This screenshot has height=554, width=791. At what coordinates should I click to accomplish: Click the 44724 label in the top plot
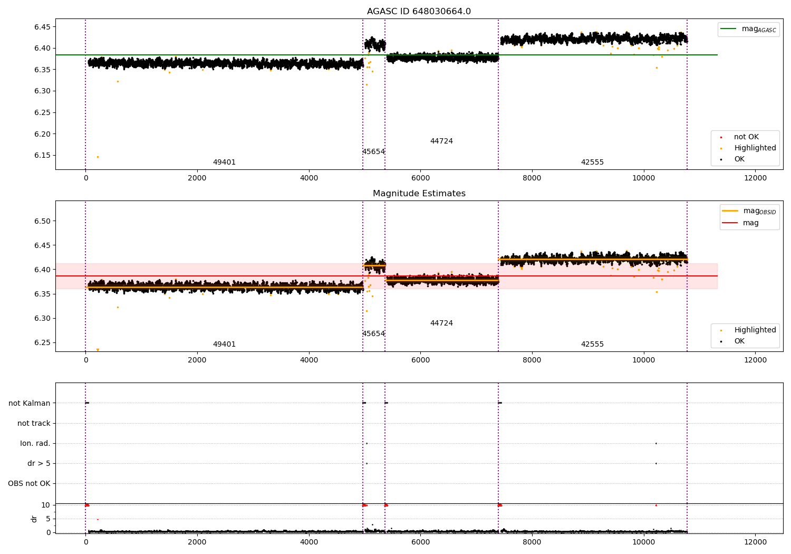[x=441, y=141]
